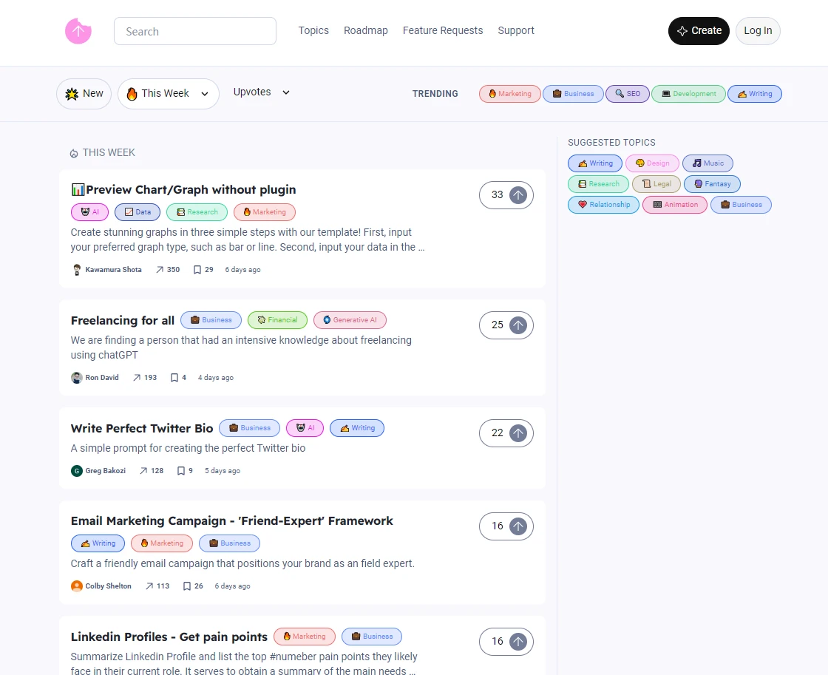The width and height of the screenshot is (828, 675).
Task: Select the Design suggested topic swatch
Action: coord(652,163)
